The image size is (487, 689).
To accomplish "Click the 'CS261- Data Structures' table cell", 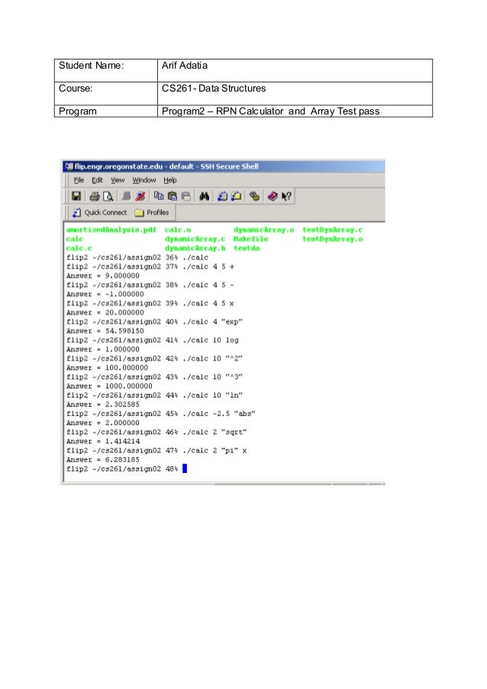I will click(x=295, y=93).
